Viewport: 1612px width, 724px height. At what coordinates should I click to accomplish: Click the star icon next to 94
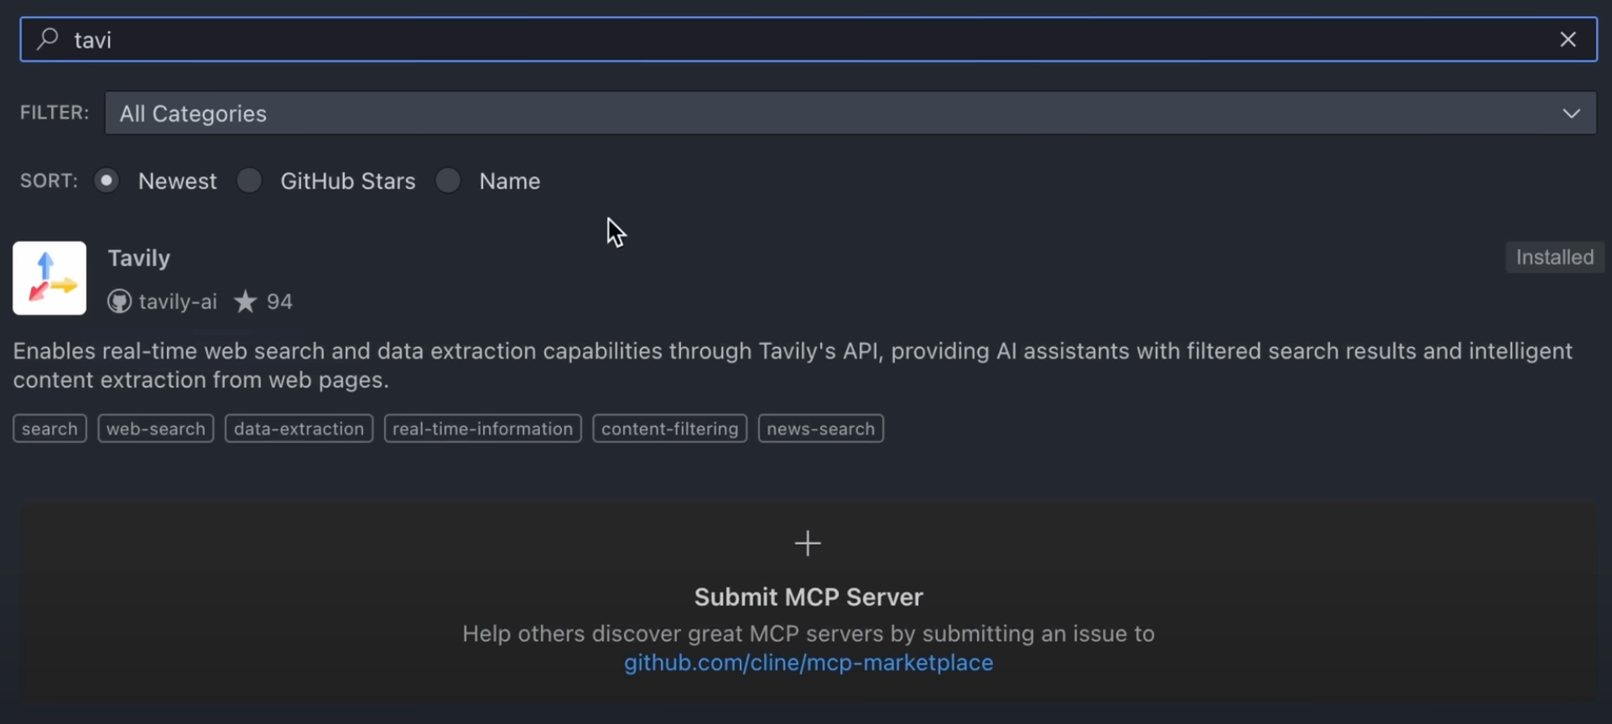click(245, 302)
